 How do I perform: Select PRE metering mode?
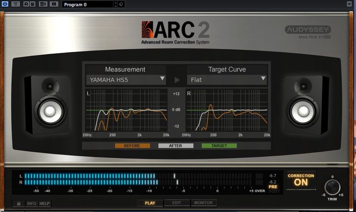coord(273,187)
